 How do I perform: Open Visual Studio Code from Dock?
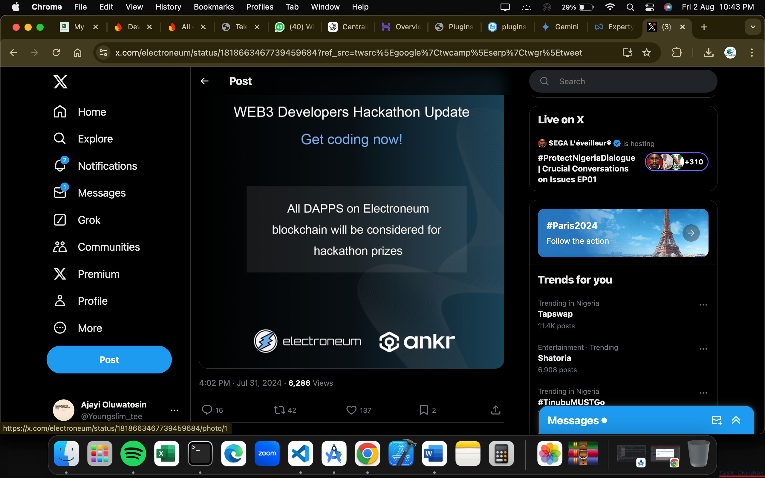pos(300,453)
